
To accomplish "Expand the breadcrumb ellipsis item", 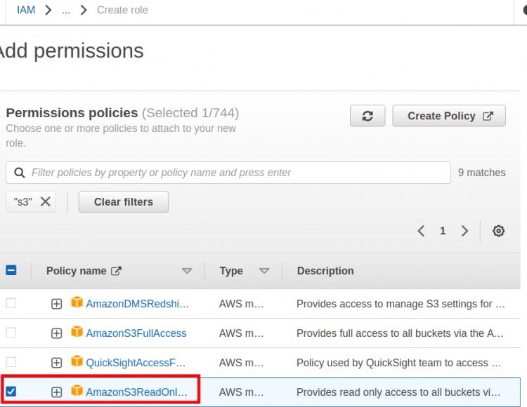I will click(66, 11).
